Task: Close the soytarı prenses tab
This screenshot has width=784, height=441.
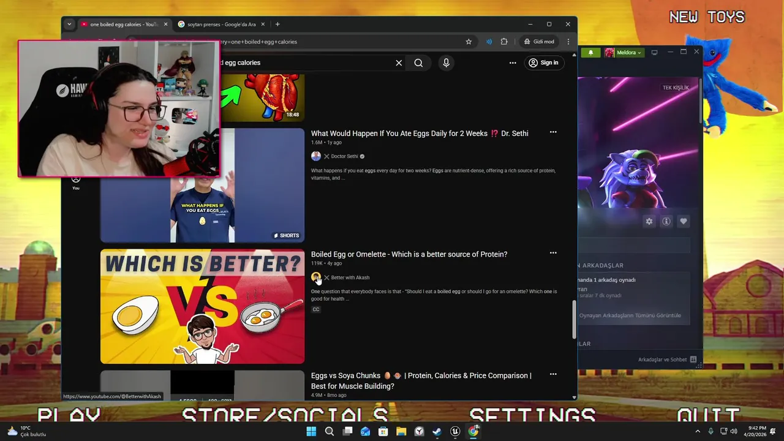Action: coord(263,24)
